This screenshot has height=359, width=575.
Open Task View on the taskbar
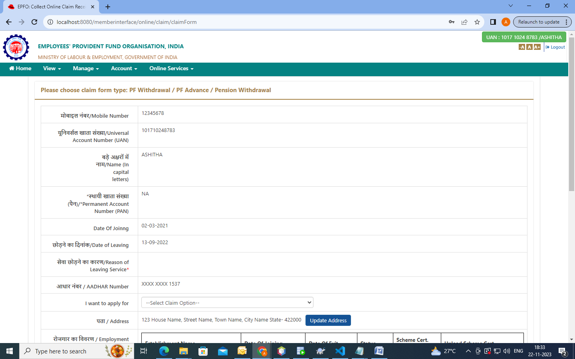[x=144, y=351]
